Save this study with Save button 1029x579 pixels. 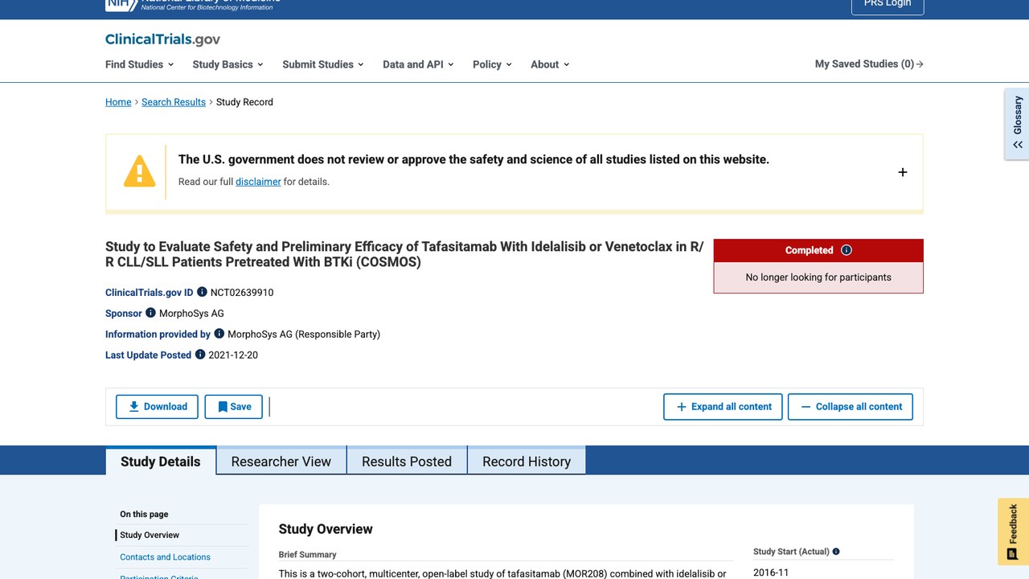tap(233, 407)
